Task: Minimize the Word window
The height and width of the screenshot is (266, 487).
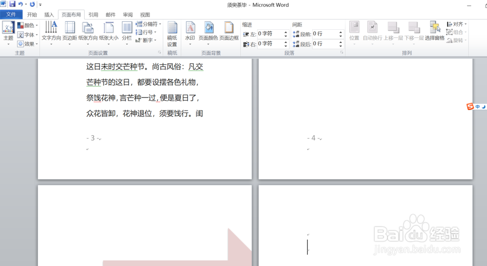Action: pos(469,5)
